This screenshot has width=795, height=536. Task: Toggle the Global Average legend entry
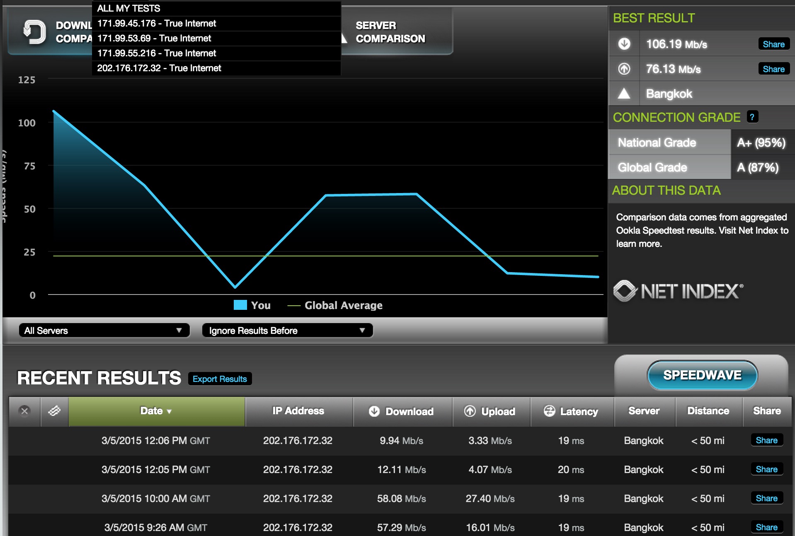click(x=335, y=305)
